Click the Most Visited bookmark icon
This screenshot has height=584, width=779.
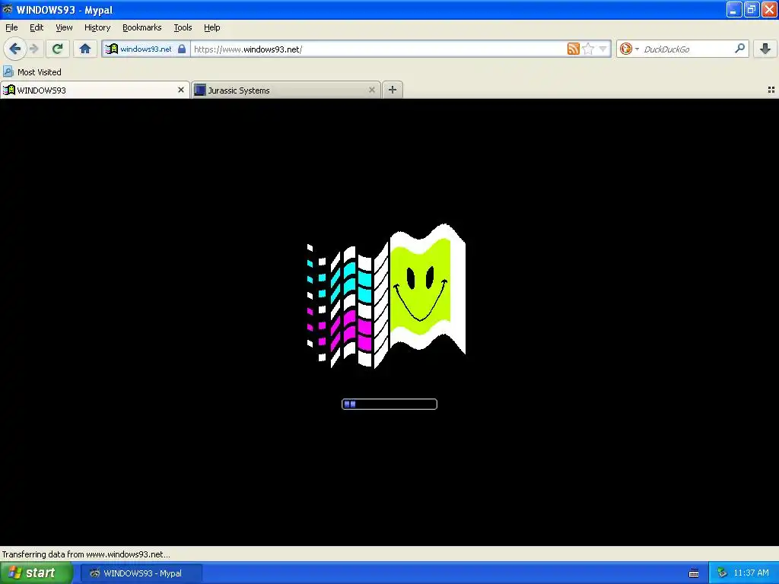tap(8, 71)
